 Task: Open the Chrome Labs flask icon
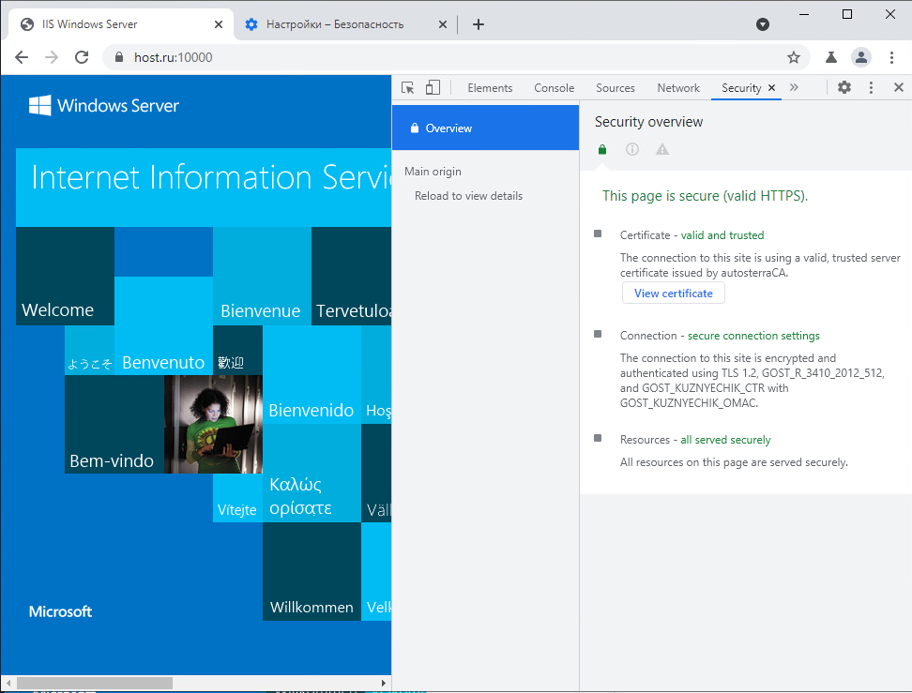pos(831,57)
